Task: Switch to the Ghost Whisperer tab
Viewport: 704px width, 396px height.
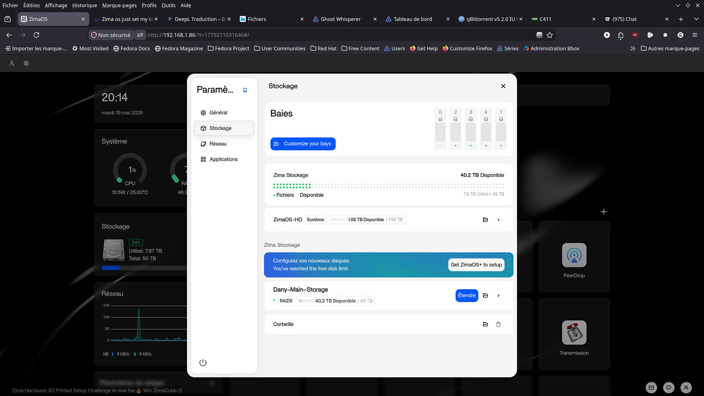Action: 345,19
